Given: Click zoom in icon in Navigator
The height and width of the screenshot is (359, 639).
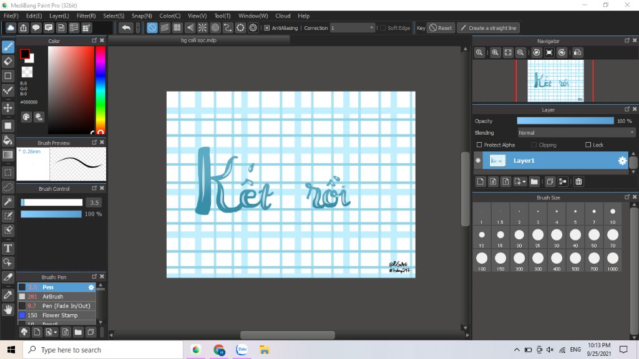Looking at the screenshot, I should pyautogui.click(x=495, y=52).
